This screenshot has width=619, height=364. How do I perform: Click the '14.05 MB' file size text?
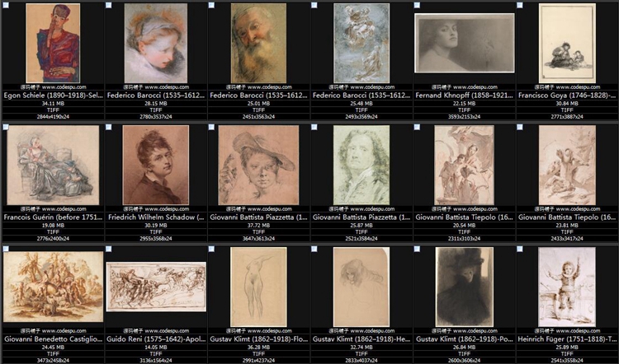click(156, 347)
